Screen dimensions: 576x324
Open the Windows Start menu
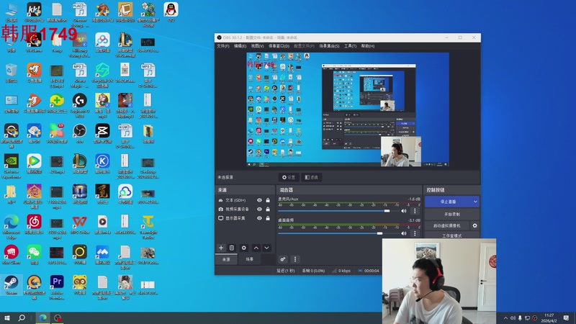point(7,318)
